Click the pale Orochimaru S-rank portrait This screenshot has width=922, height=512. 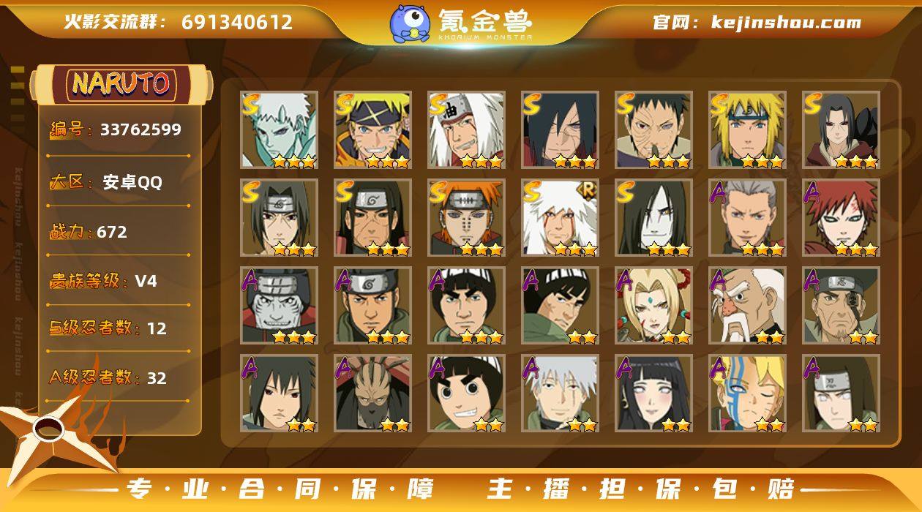click(654, 217)
